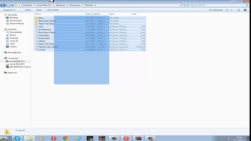Viewport: 251px width, 141px height.
Task: Toggle the preview pane icon
Action: (x=238, y=10)
